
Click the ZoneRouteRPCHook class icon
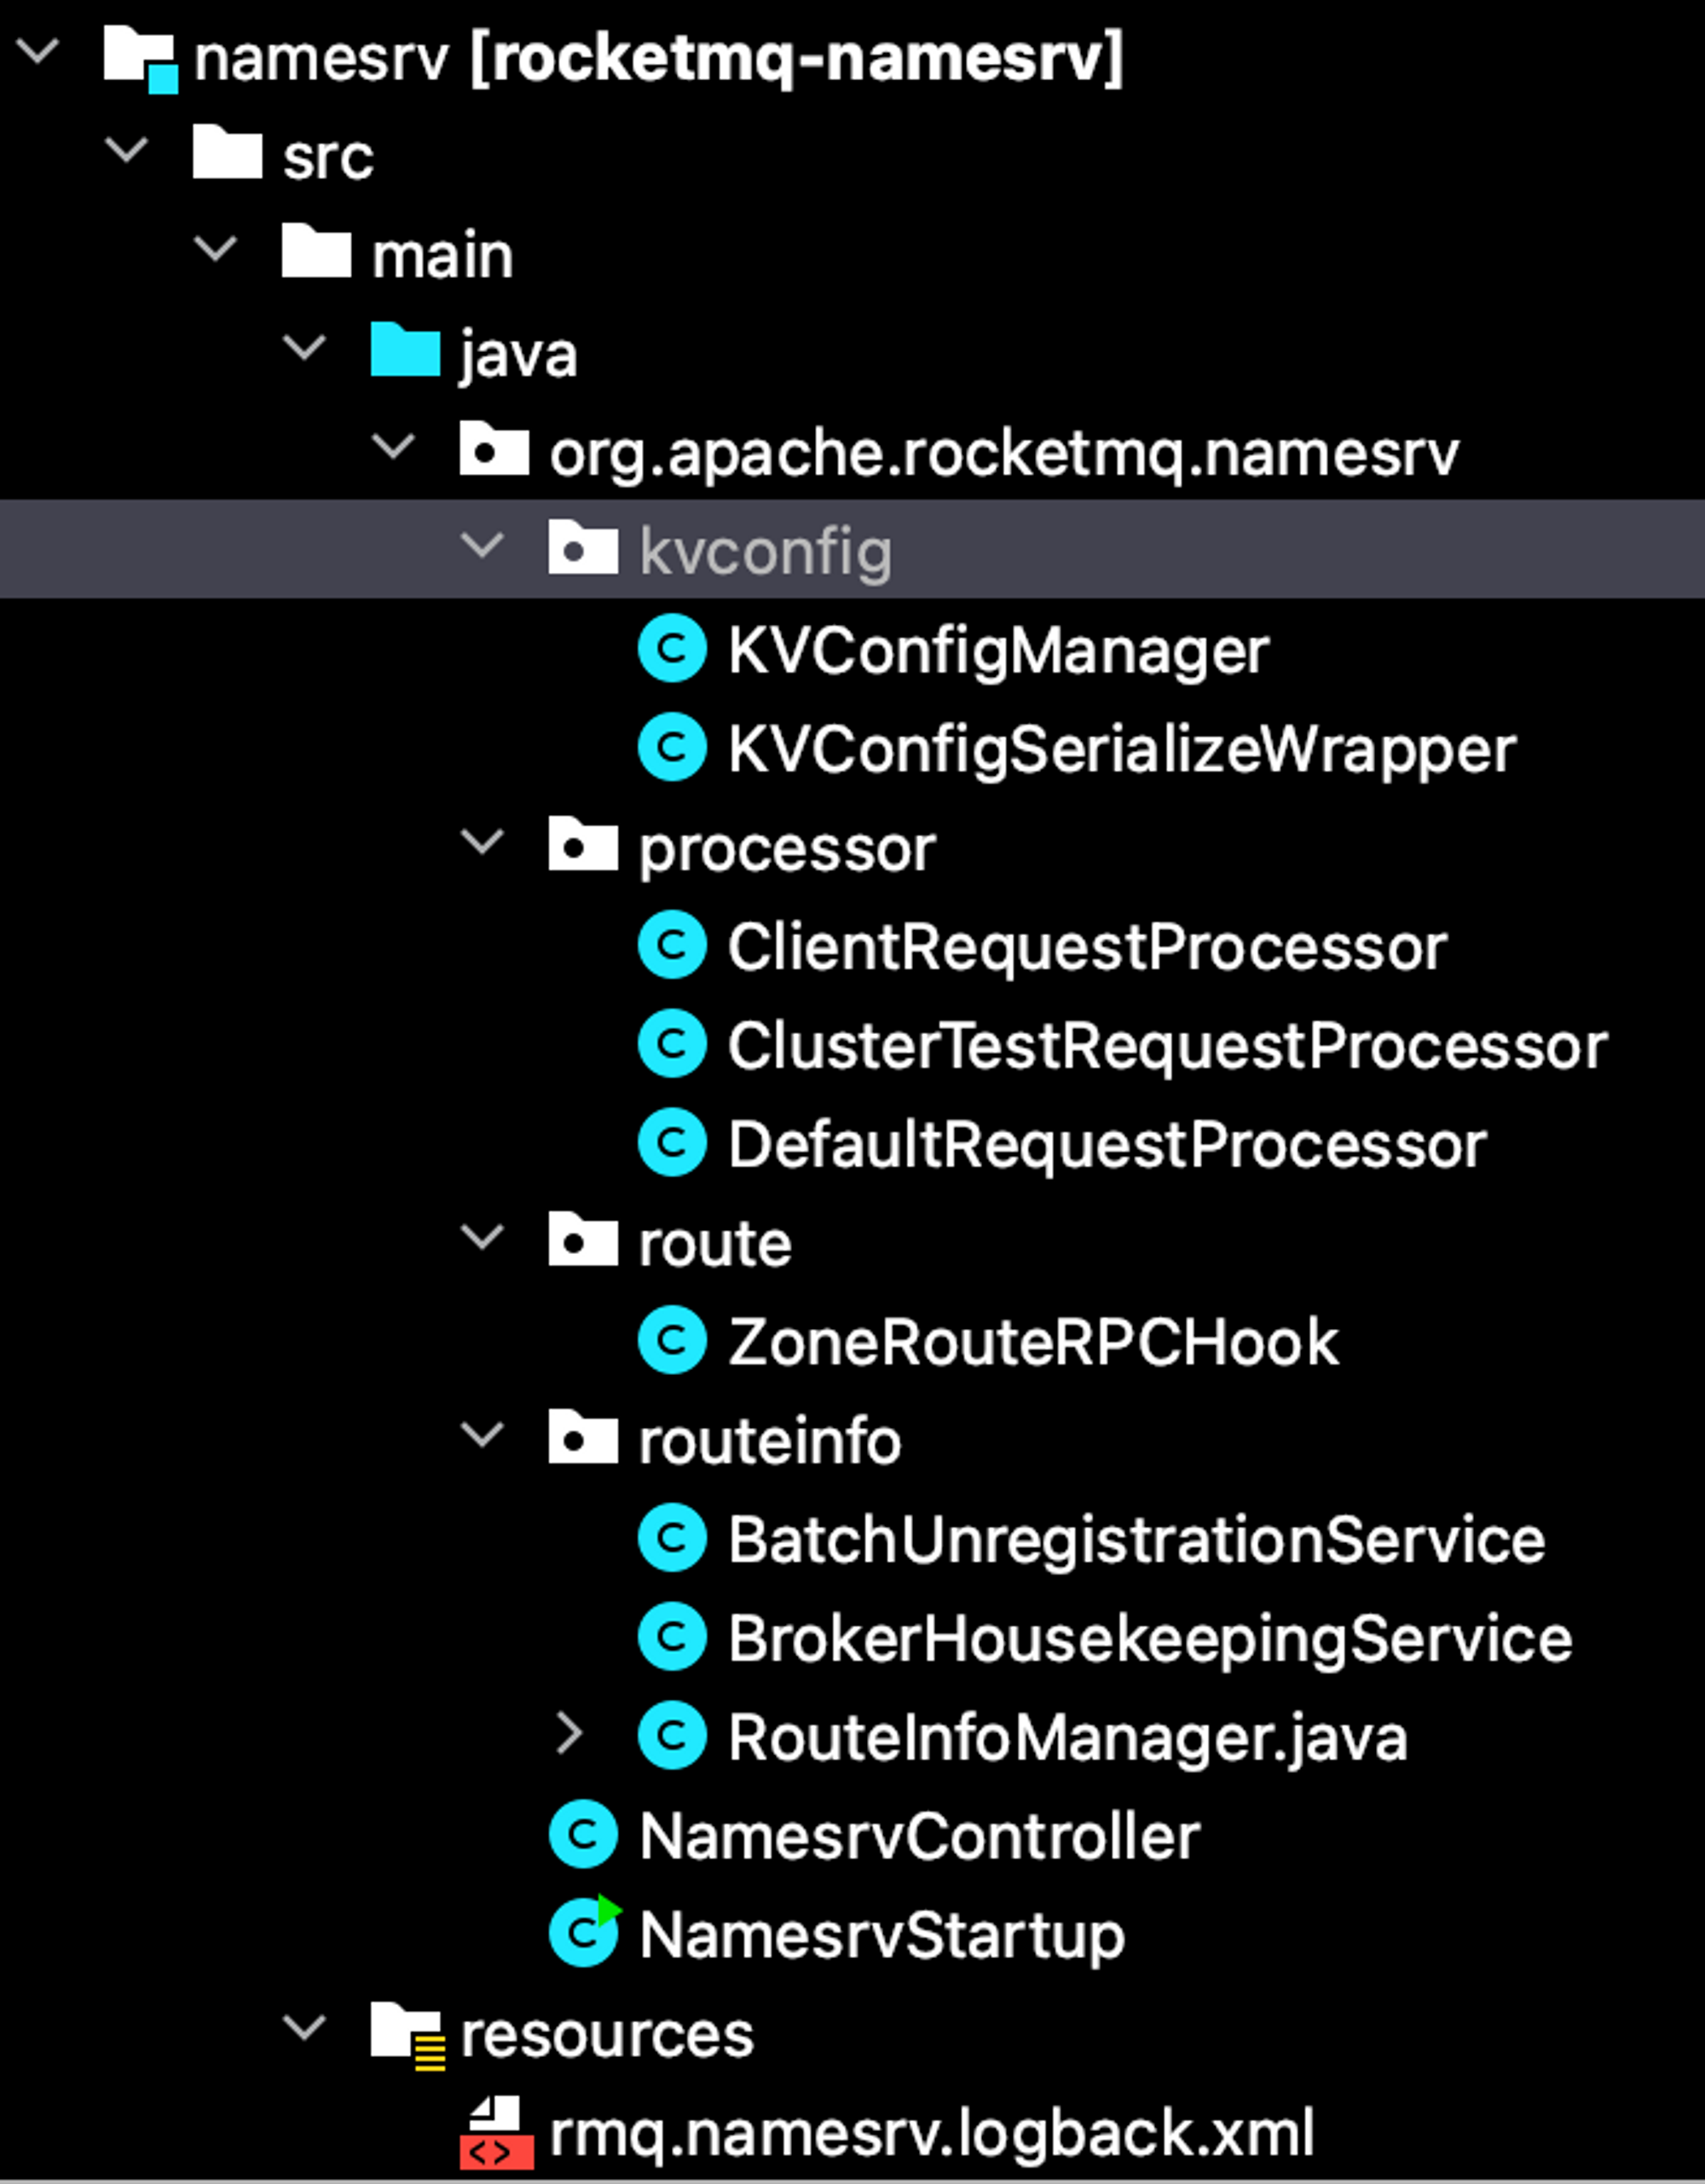point(672,1340)
